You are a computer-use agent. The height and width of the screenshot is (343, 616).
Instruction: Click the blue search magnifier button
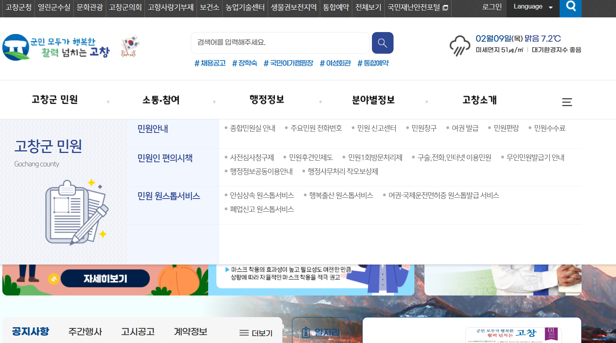pos(382,43)
